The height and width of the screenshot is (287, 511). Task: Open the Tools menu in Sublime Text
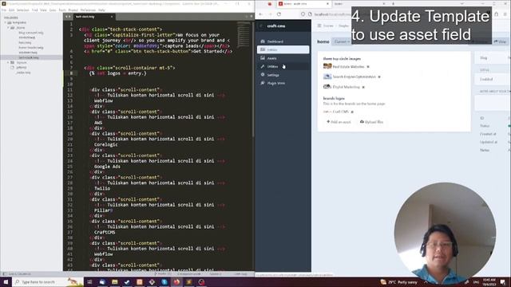62,10
